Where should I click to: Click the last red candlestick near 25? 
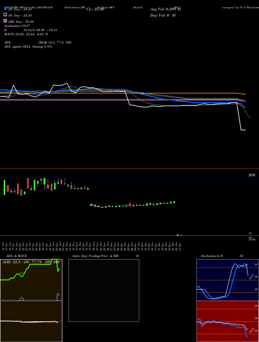[x=178, y=235]
